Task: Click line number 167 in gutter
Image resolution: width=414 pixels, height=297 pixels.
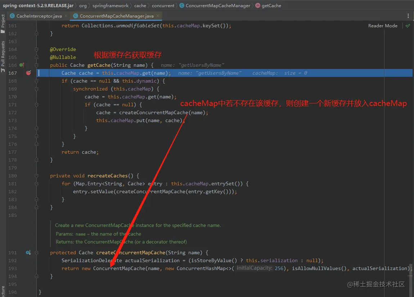Action: click(12, 73)
